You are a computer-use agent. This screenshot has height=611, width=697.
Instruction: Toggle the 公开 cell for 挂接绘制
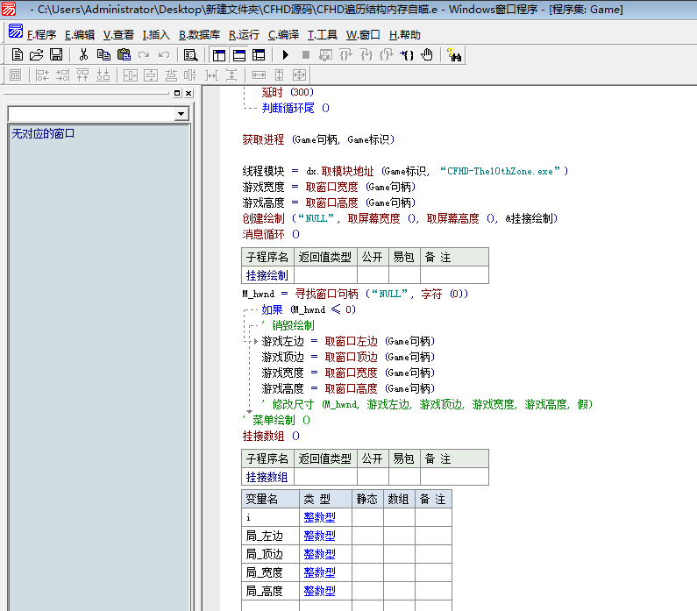coord(373,275)
